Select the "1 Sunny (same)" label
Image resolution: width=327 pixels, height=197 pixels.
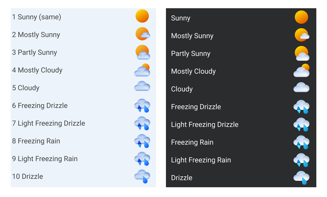[37, 17]
